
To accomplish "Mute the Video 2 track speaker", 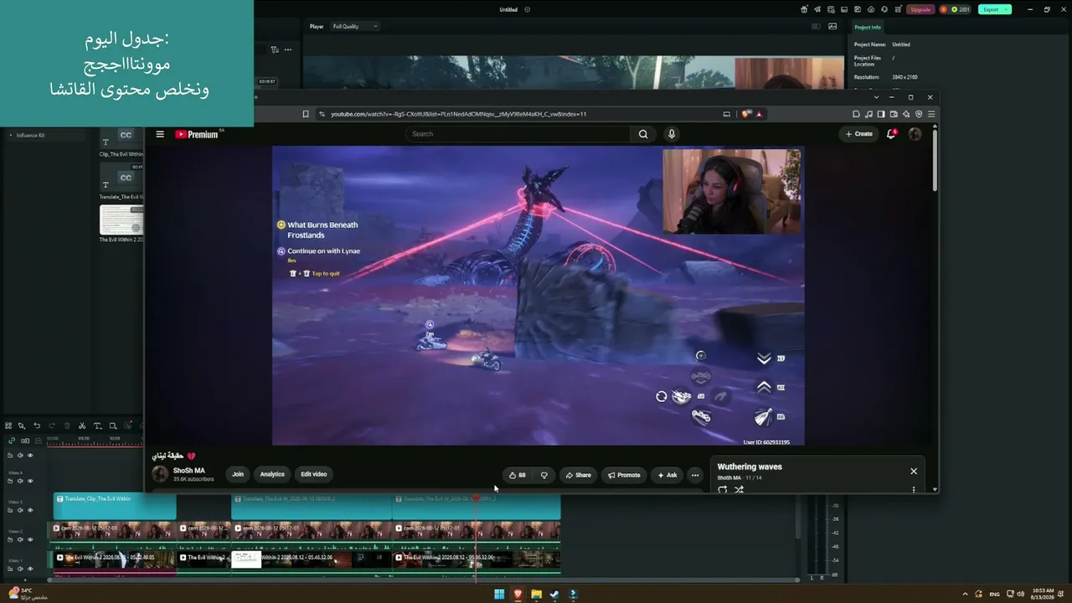I will (x=20, y=539).
